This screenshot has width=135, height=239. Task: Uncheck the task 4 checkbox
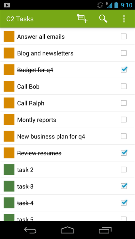click(x=124, y=203)
